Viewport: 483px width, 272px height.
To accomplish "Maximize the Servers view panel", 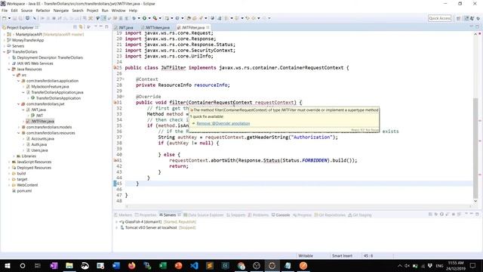I will pyautogui.click(x=477, y=214).
